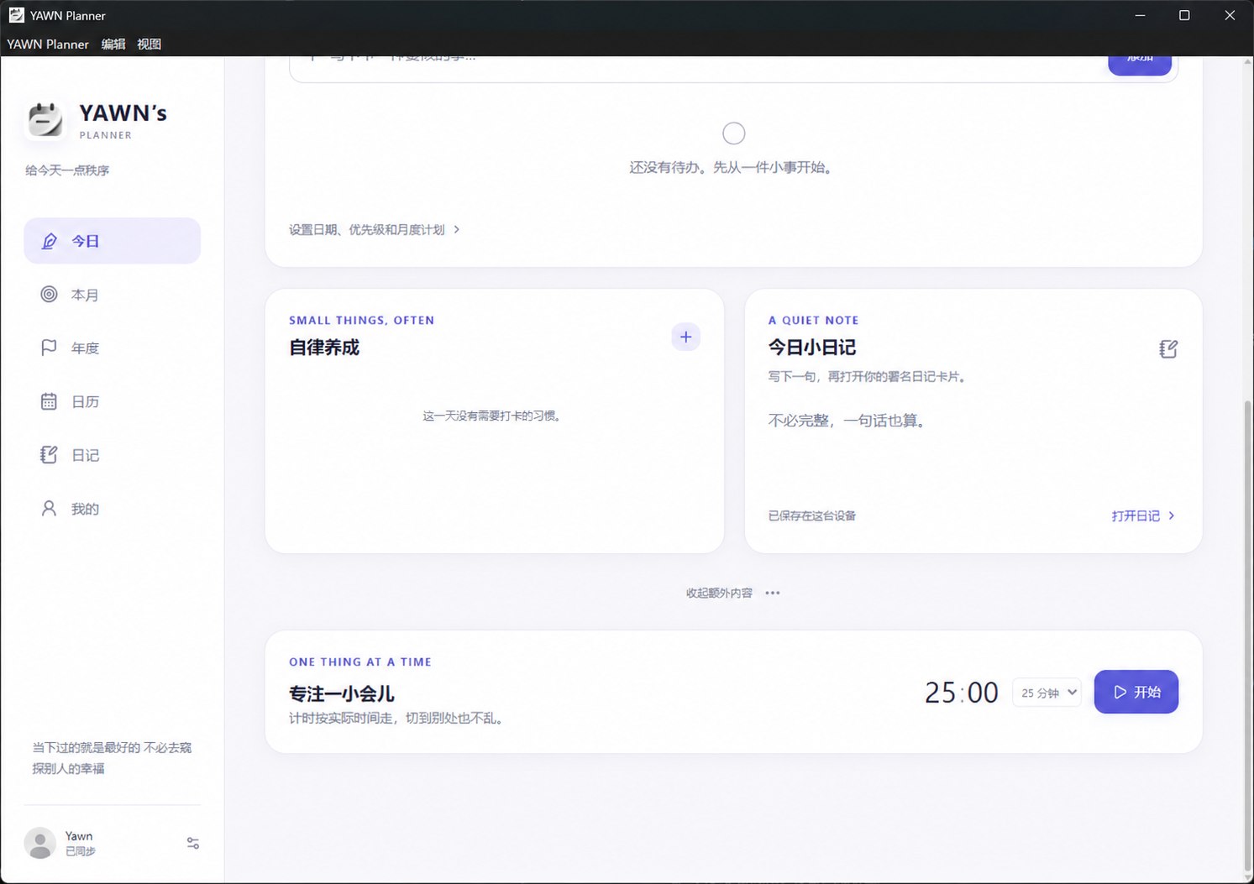The width and height of the screenshot is (1254, 884).
Task: Click the 已保存在这台设备 status text
Action: [812, 515]
